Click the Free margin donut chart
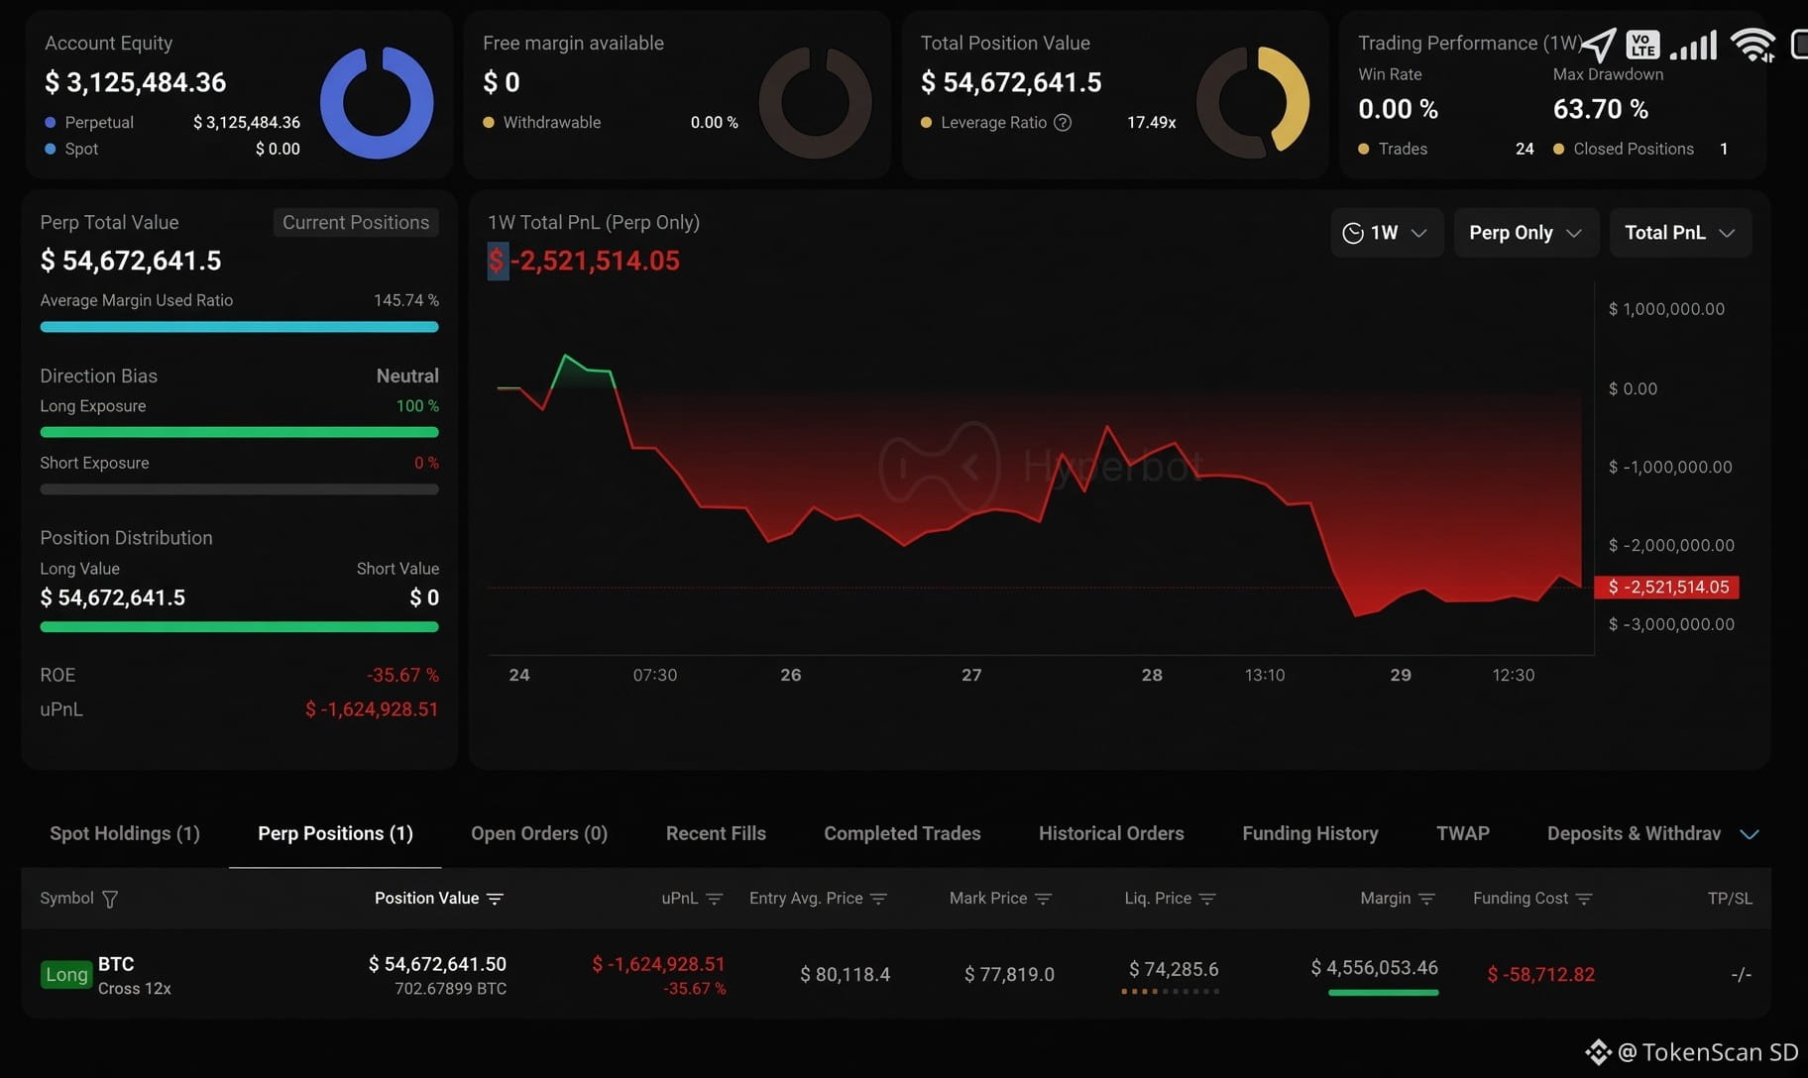 (x=815, y=102)
